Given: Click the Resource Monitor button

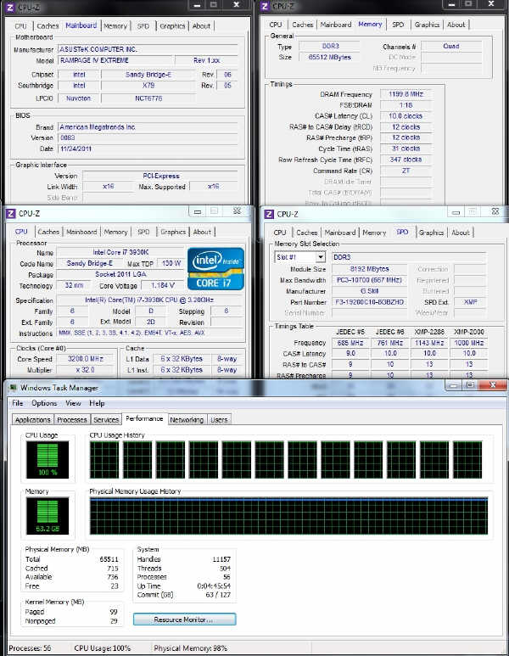Looking at the screenshot, I should pyautogui.click(x=184, y=620).
